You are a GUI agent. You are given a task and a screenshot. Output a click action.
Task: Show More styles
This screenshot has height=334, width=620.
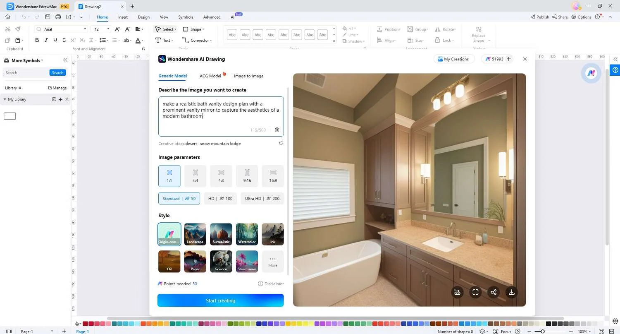pyautogui.click(x=273, y=262)
